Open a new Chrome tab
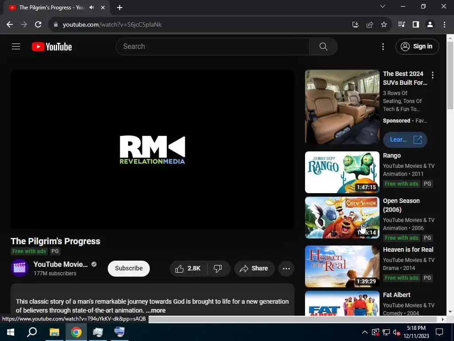This screenshot has height=341, width=454. tap(120, 8)
